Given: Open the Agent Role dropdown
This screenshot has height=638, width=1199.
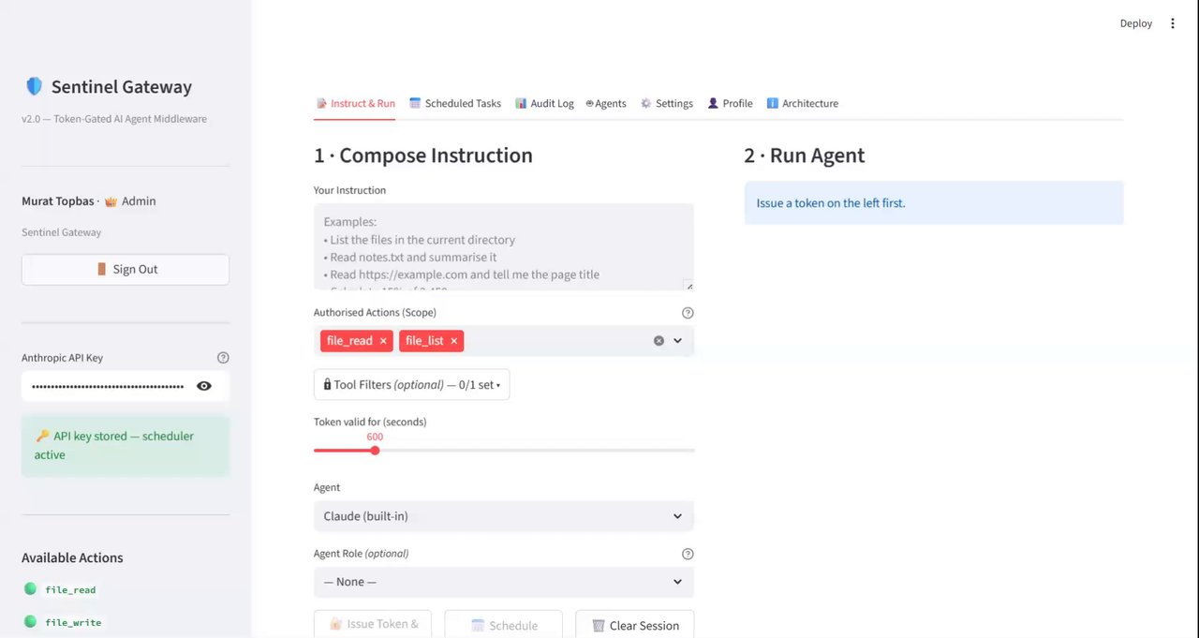Looking at the screenshot, I should click(x=503, y=582).
